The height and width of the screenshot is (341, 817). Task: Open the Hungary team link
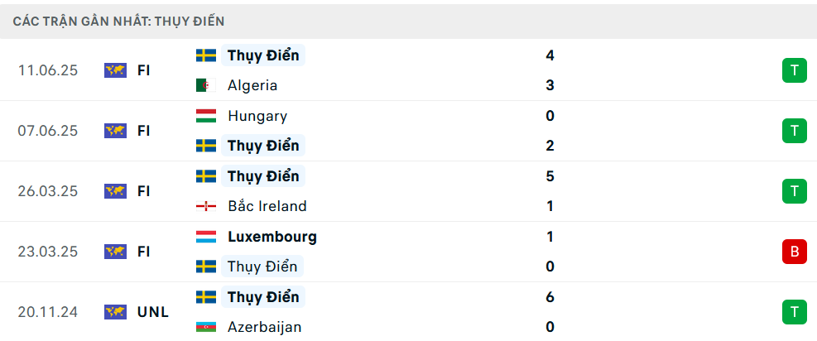tap(257, 116)
